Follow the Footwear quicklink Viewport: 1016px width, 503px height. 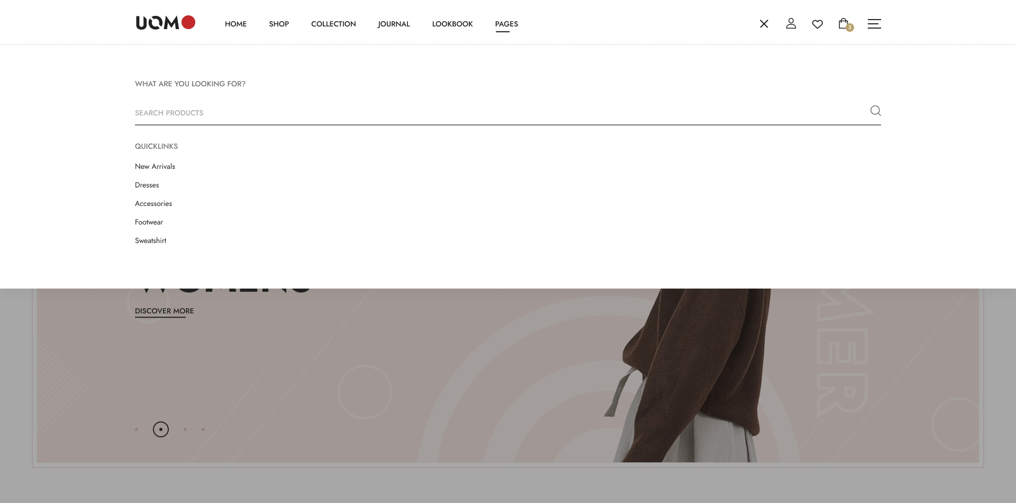point(149,222)
